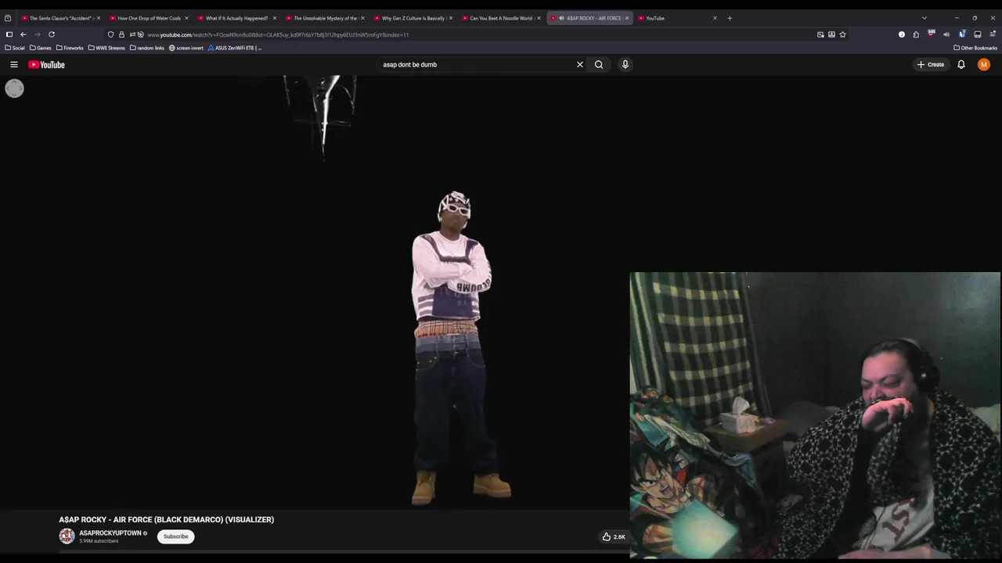Open the ASAPROCKYUPTOWN channel avatar
1002x563 pixels.
coord(67,536)
